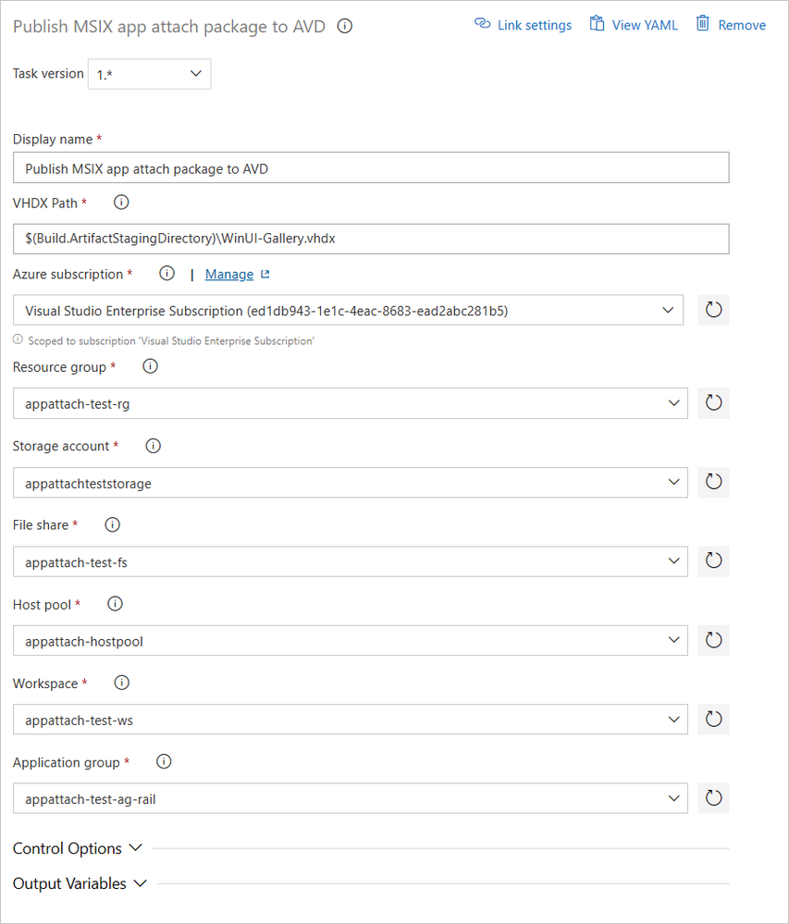This screenshot has width=789, height=924.
Task: Refresh the Storage account list
Action: pyautogui.click(x=713, y=482)
